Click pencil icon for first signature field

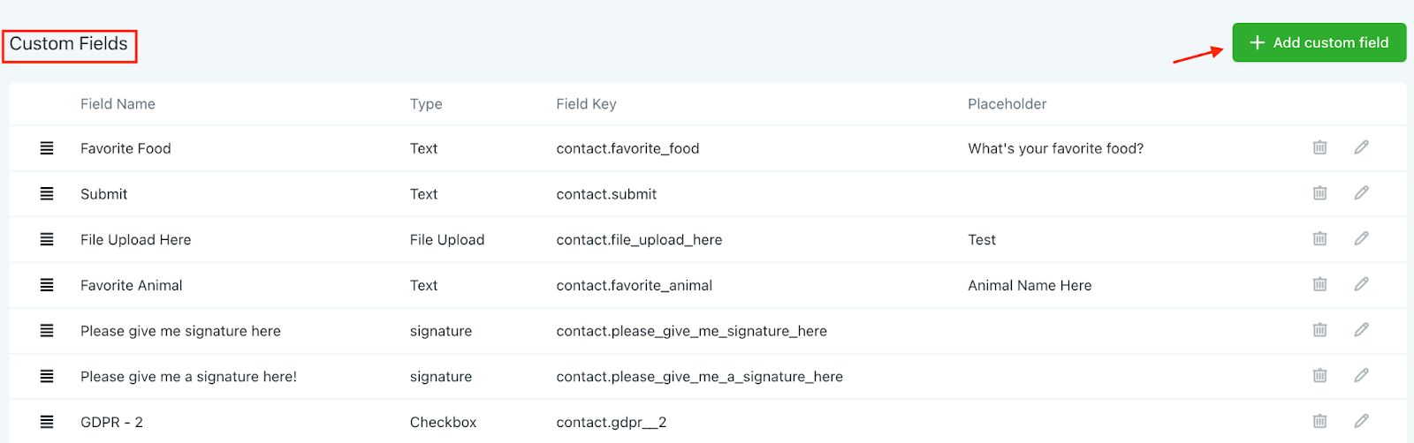pos(1361,329)
